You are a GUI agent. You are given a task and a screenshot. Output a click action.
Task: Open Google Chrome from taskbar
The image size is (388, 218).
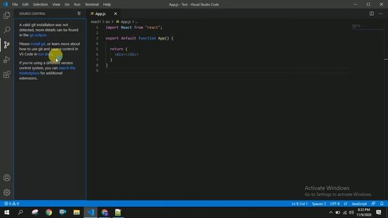pyautogui.click(x=48, y=213)
